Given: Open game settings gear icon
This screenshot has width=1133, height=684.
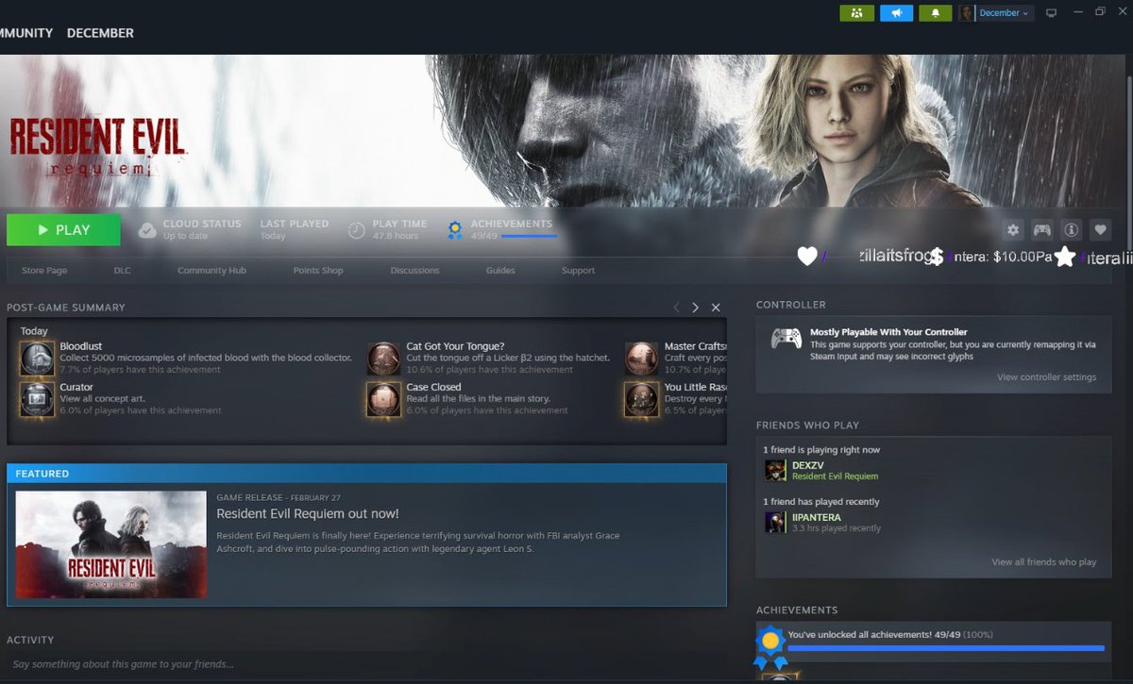Looking at the screenshot, I should [1013, 229].
